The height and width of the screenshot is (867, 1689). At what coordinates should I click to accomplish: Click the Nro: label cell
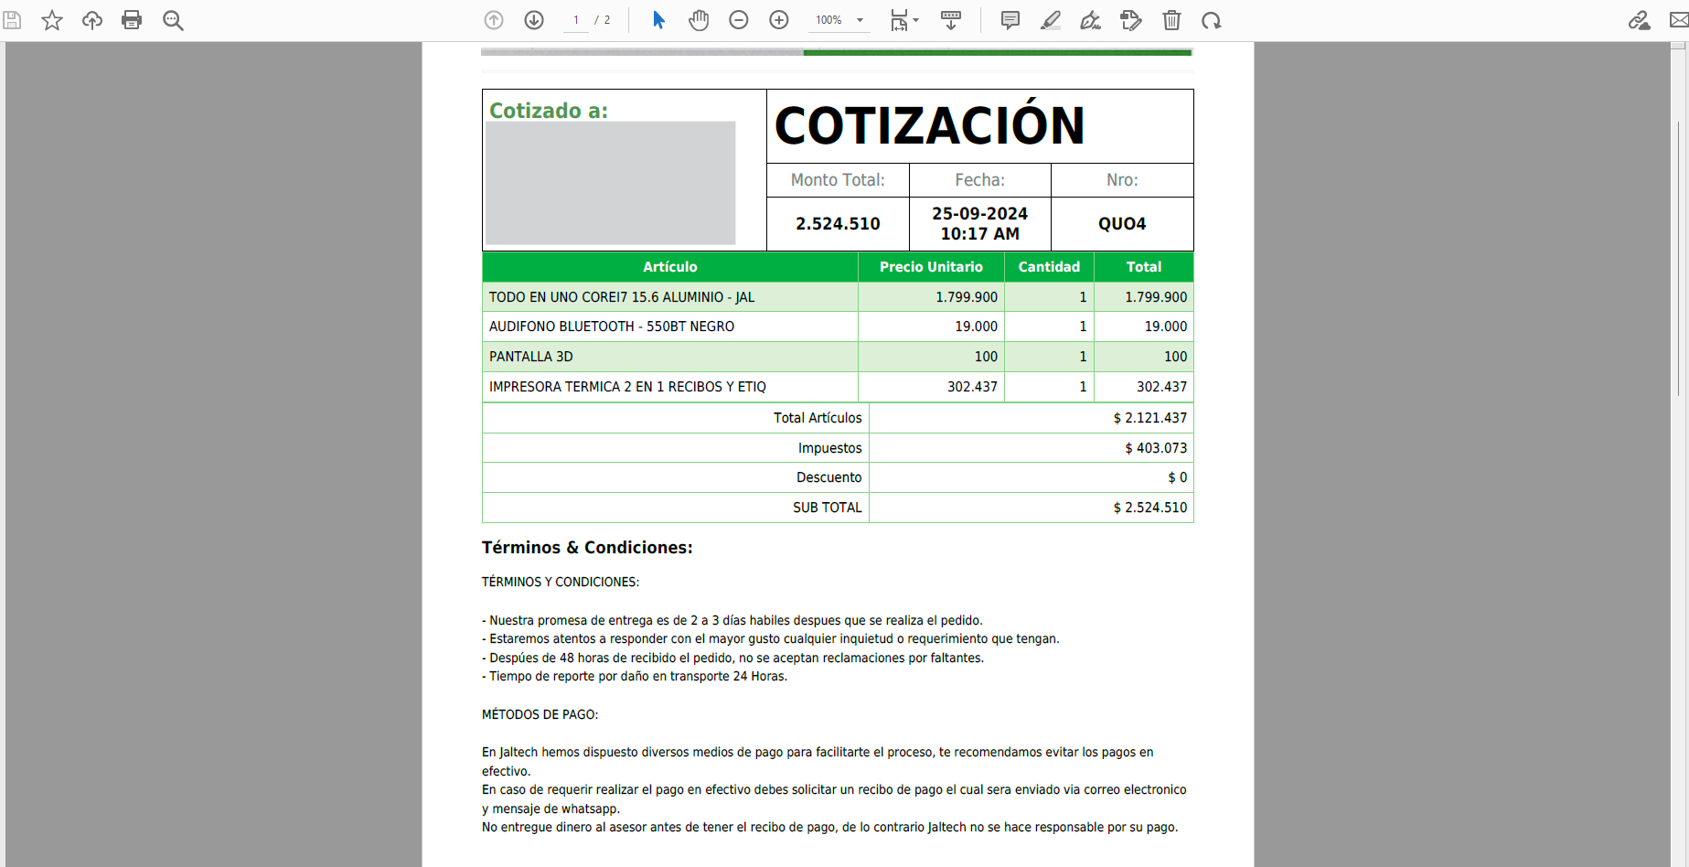(x=1122, y=180)
